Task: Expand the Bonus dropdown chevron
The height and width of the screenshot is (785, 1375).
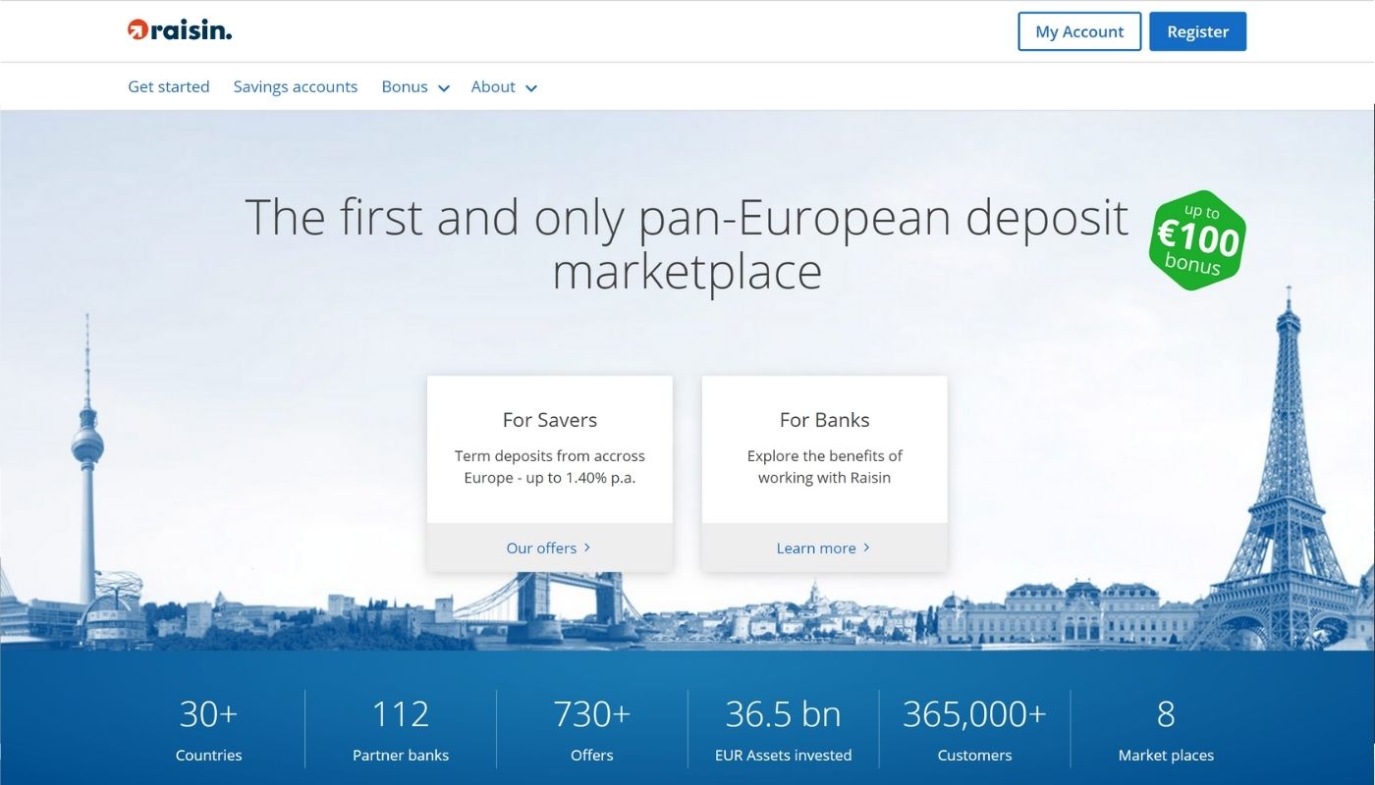Action: [x=444, y=88]
